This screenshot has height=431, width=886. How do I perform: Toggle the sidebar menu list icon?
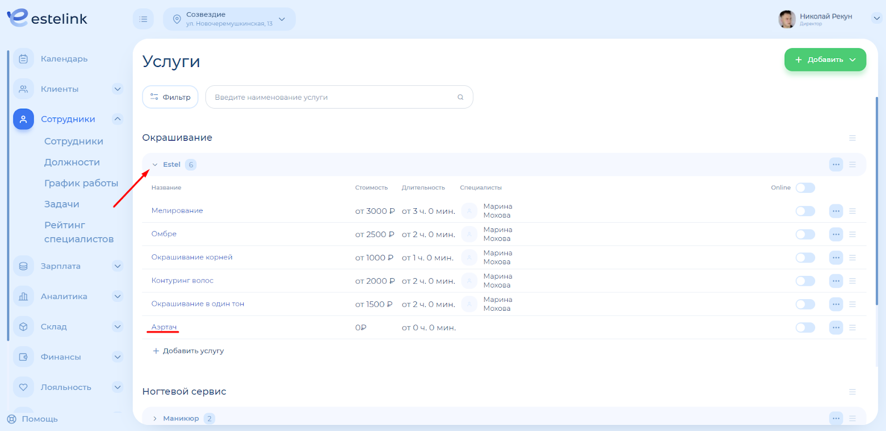tap(143, 19)
